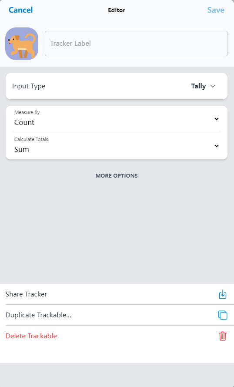Open the Calculate Totals Sum selector
The image size is (234, 387).
click(117, 146)
